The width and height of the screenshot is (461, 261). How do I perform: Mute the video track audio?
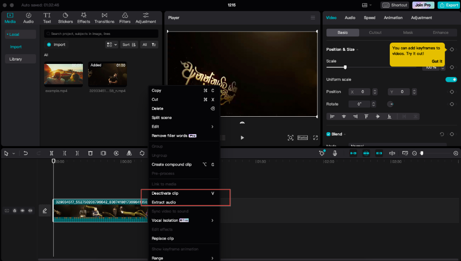[30, 211]
